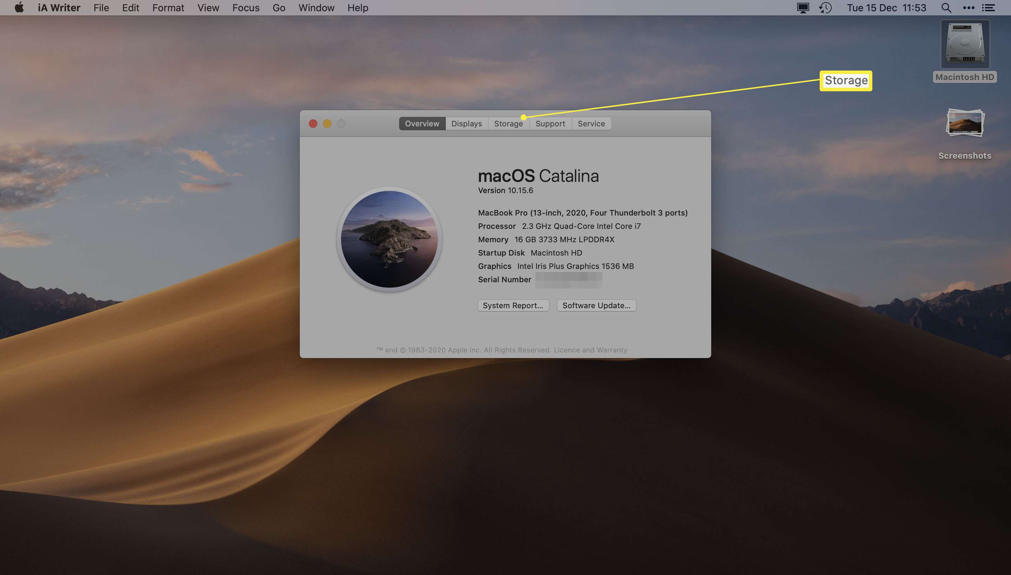
Task: Open the Apple menu
Action: pyautogui.click(x=19, y=7)
